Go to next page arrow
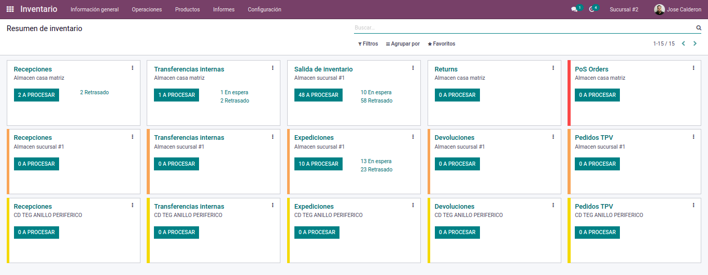 695,44
